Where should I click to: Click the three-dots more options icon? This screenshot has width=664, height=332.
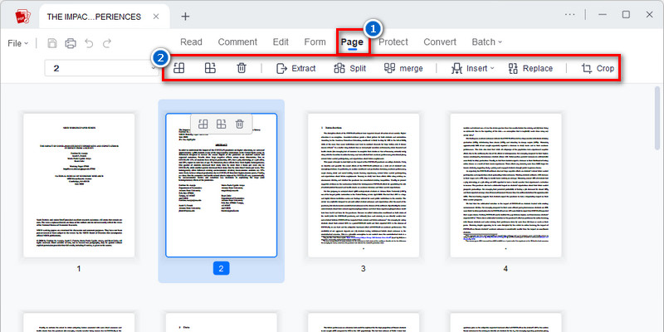click(570, 14)
